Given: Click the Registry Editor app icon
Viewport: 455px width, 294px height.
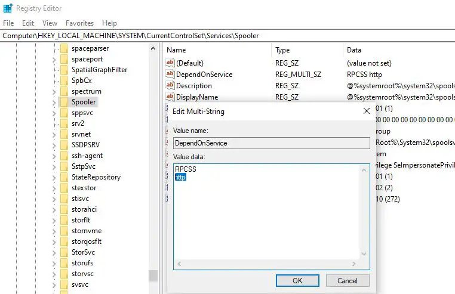Looking at the screenshot, I should 8,8.
